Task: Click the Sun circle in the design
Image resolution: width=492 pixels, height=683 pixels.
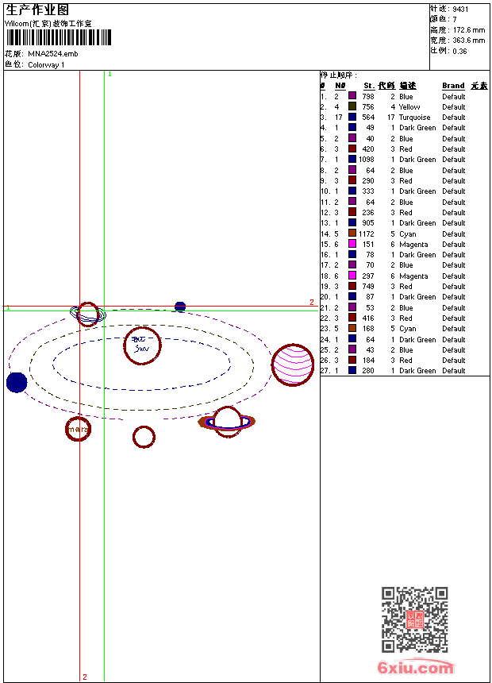Action: pos(142,345)
